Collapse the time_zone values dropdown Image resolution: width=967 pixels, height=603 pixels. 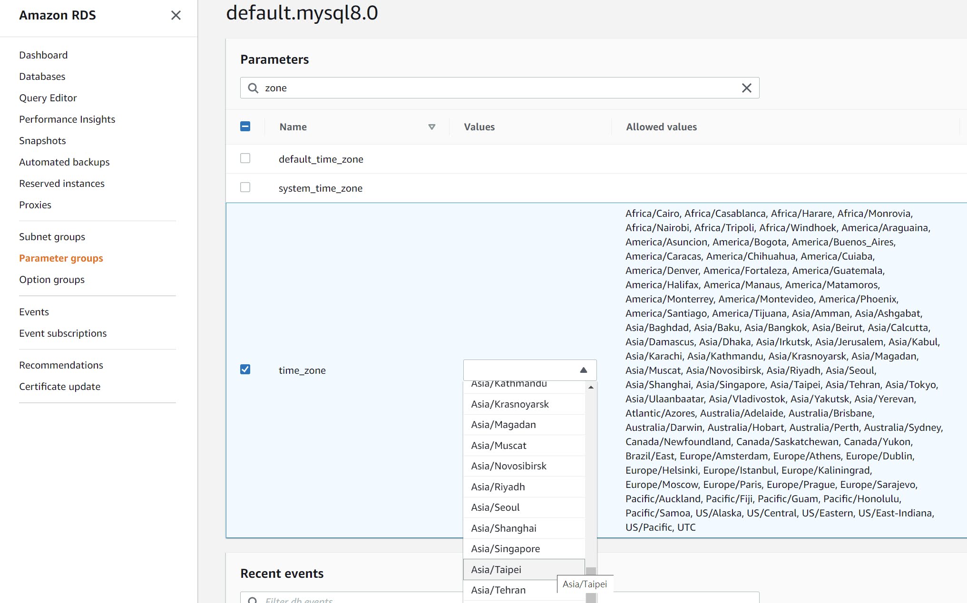coord(583,370)
